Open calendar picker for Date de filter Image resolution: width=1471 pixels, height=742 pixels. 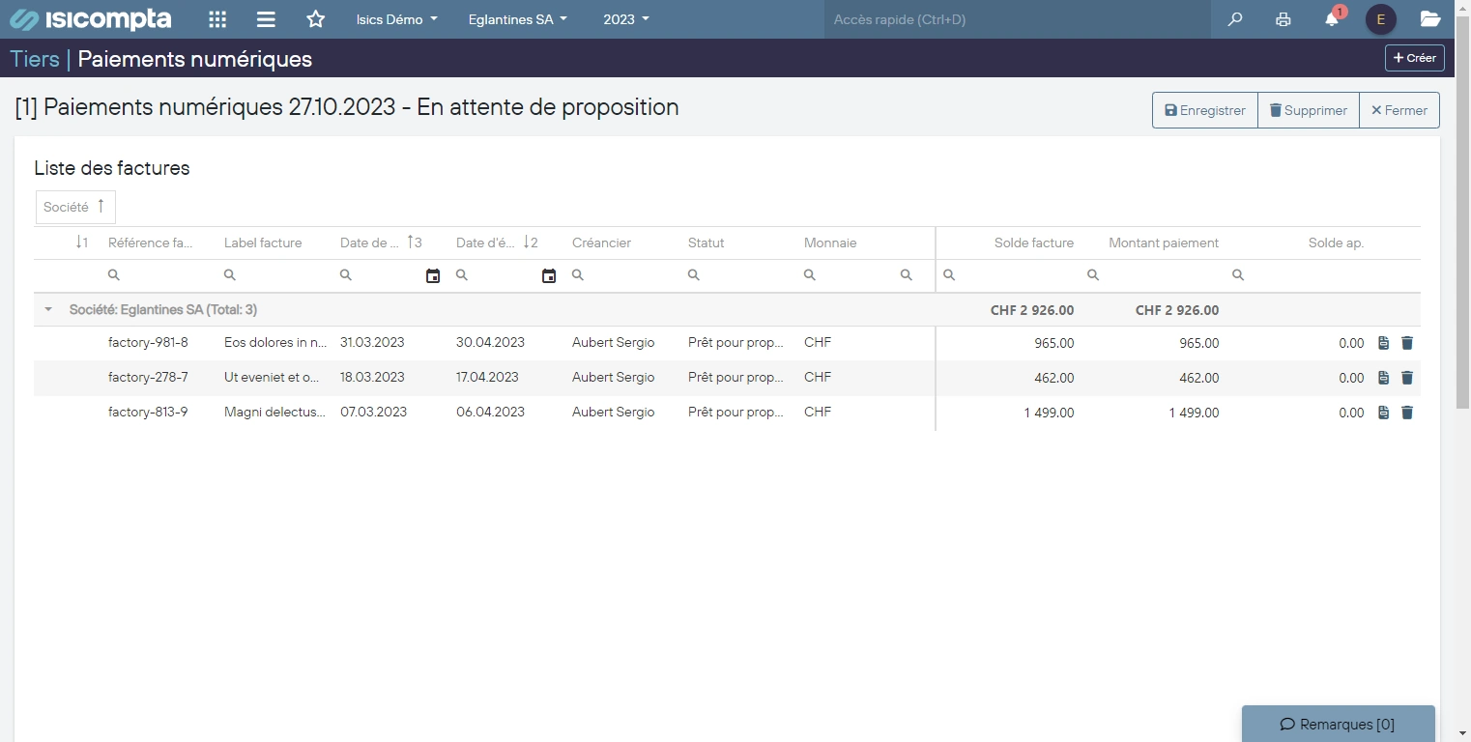point(433,275)
